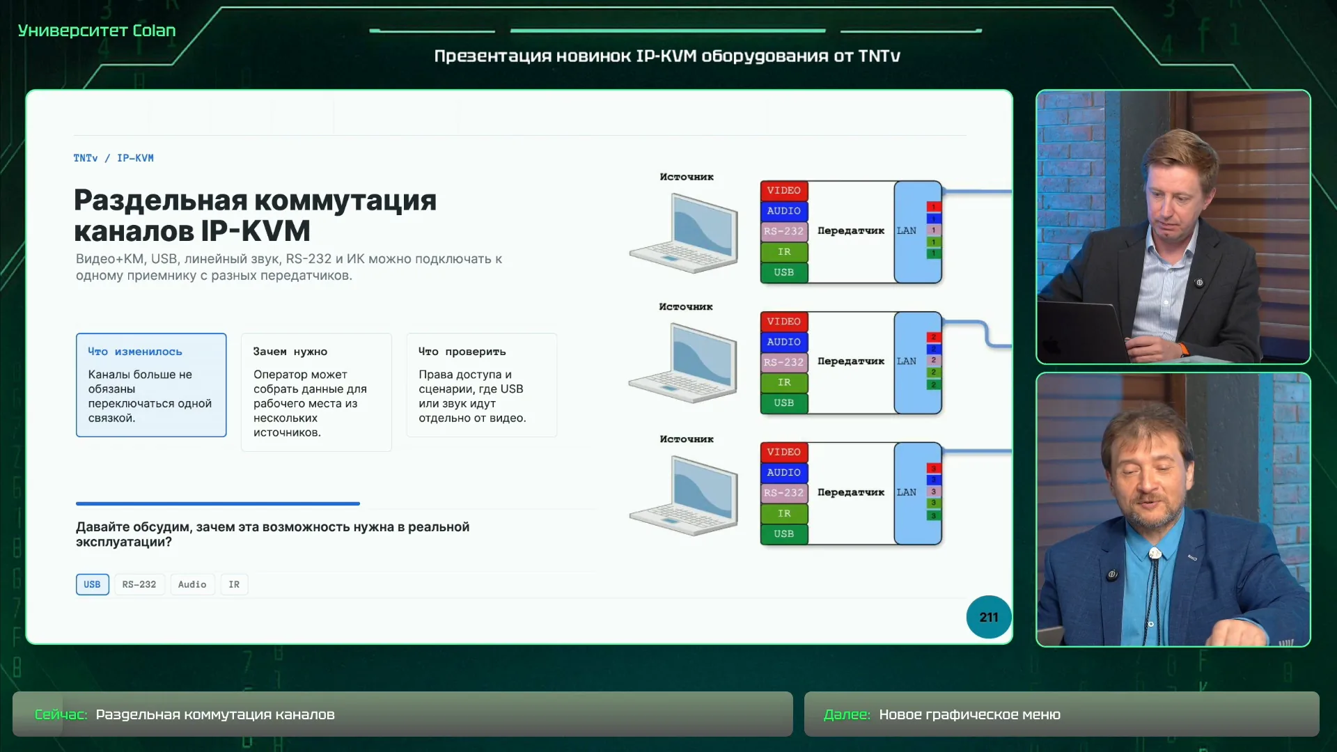
Task: Click the LAN block with ports numbered 3
Action: pyautogui.click(x=918, y=494)
